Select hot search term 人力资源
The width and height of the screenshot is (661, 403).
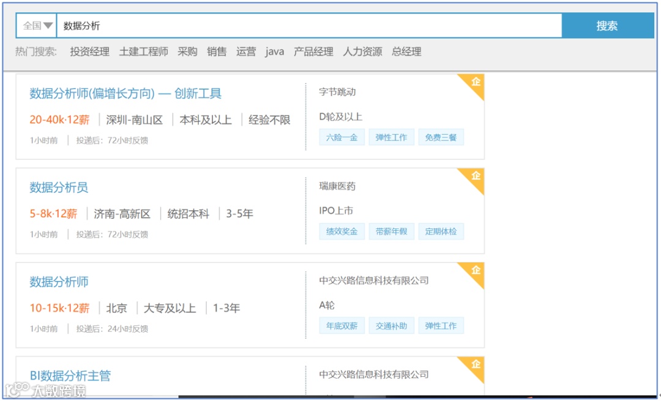(362, 52)
